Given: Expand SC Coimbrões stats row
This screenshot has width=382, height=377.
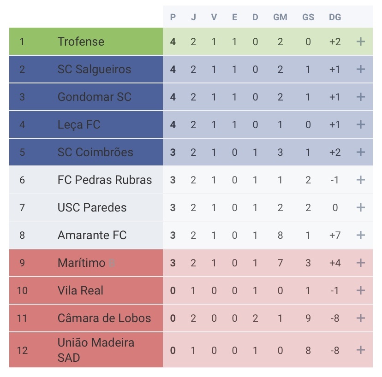Looking at the screenshot, I should pyautogui.click(x=360, y=153).
